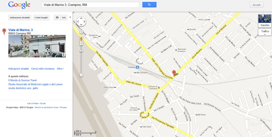
Task: Click the link chain icon
Action: pos(64,18)
